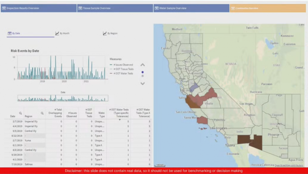Select the 4/1/2020 date cell
The width and height of the screenshot is (308, 174).
tap(17, 160)
